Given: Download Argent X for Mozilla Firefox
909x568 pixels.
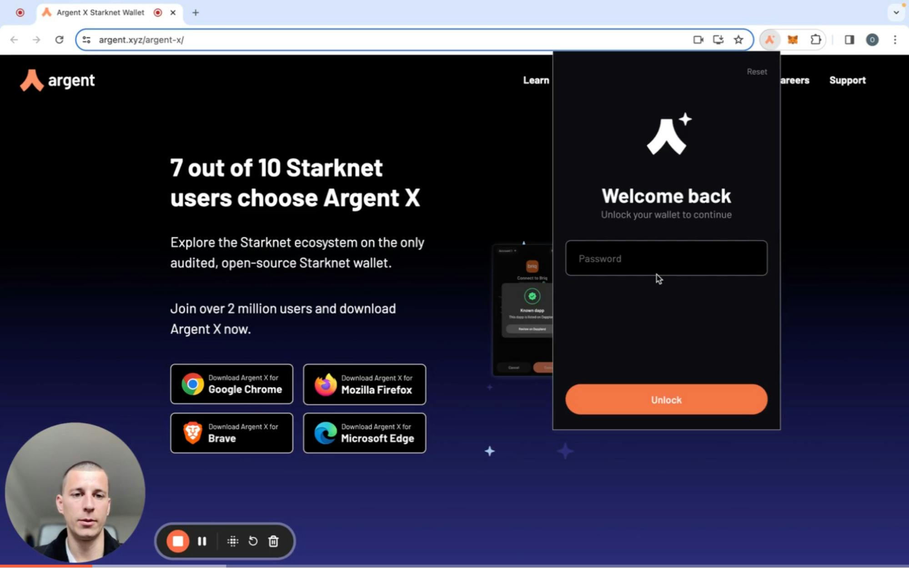Looking at the screenshot, I should pyautogui.click(x=364, y=384).
